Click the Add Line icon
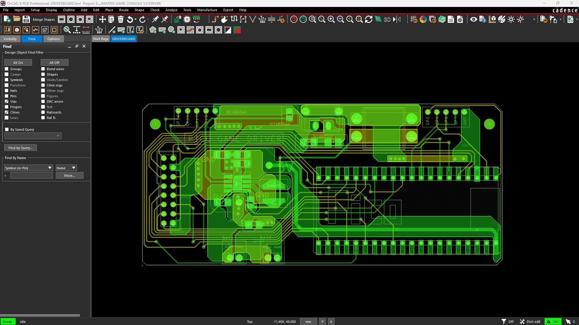 pos(112,30)
